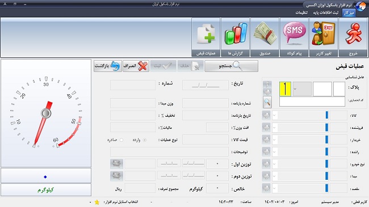
Task: Click the cancel (انصراف) button
Action: click(x=136, y=66)
